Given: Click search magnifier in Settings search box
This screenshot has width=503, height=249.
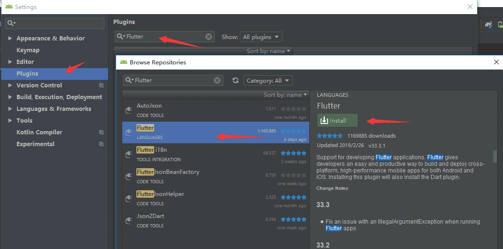Looking at the screenshot, I should (x=12, y=23).
